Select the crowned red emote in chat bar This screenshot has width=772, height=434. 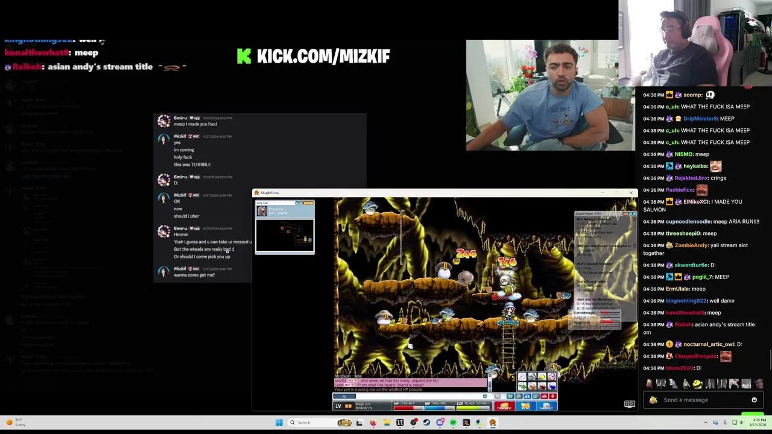tap(649, 384)
